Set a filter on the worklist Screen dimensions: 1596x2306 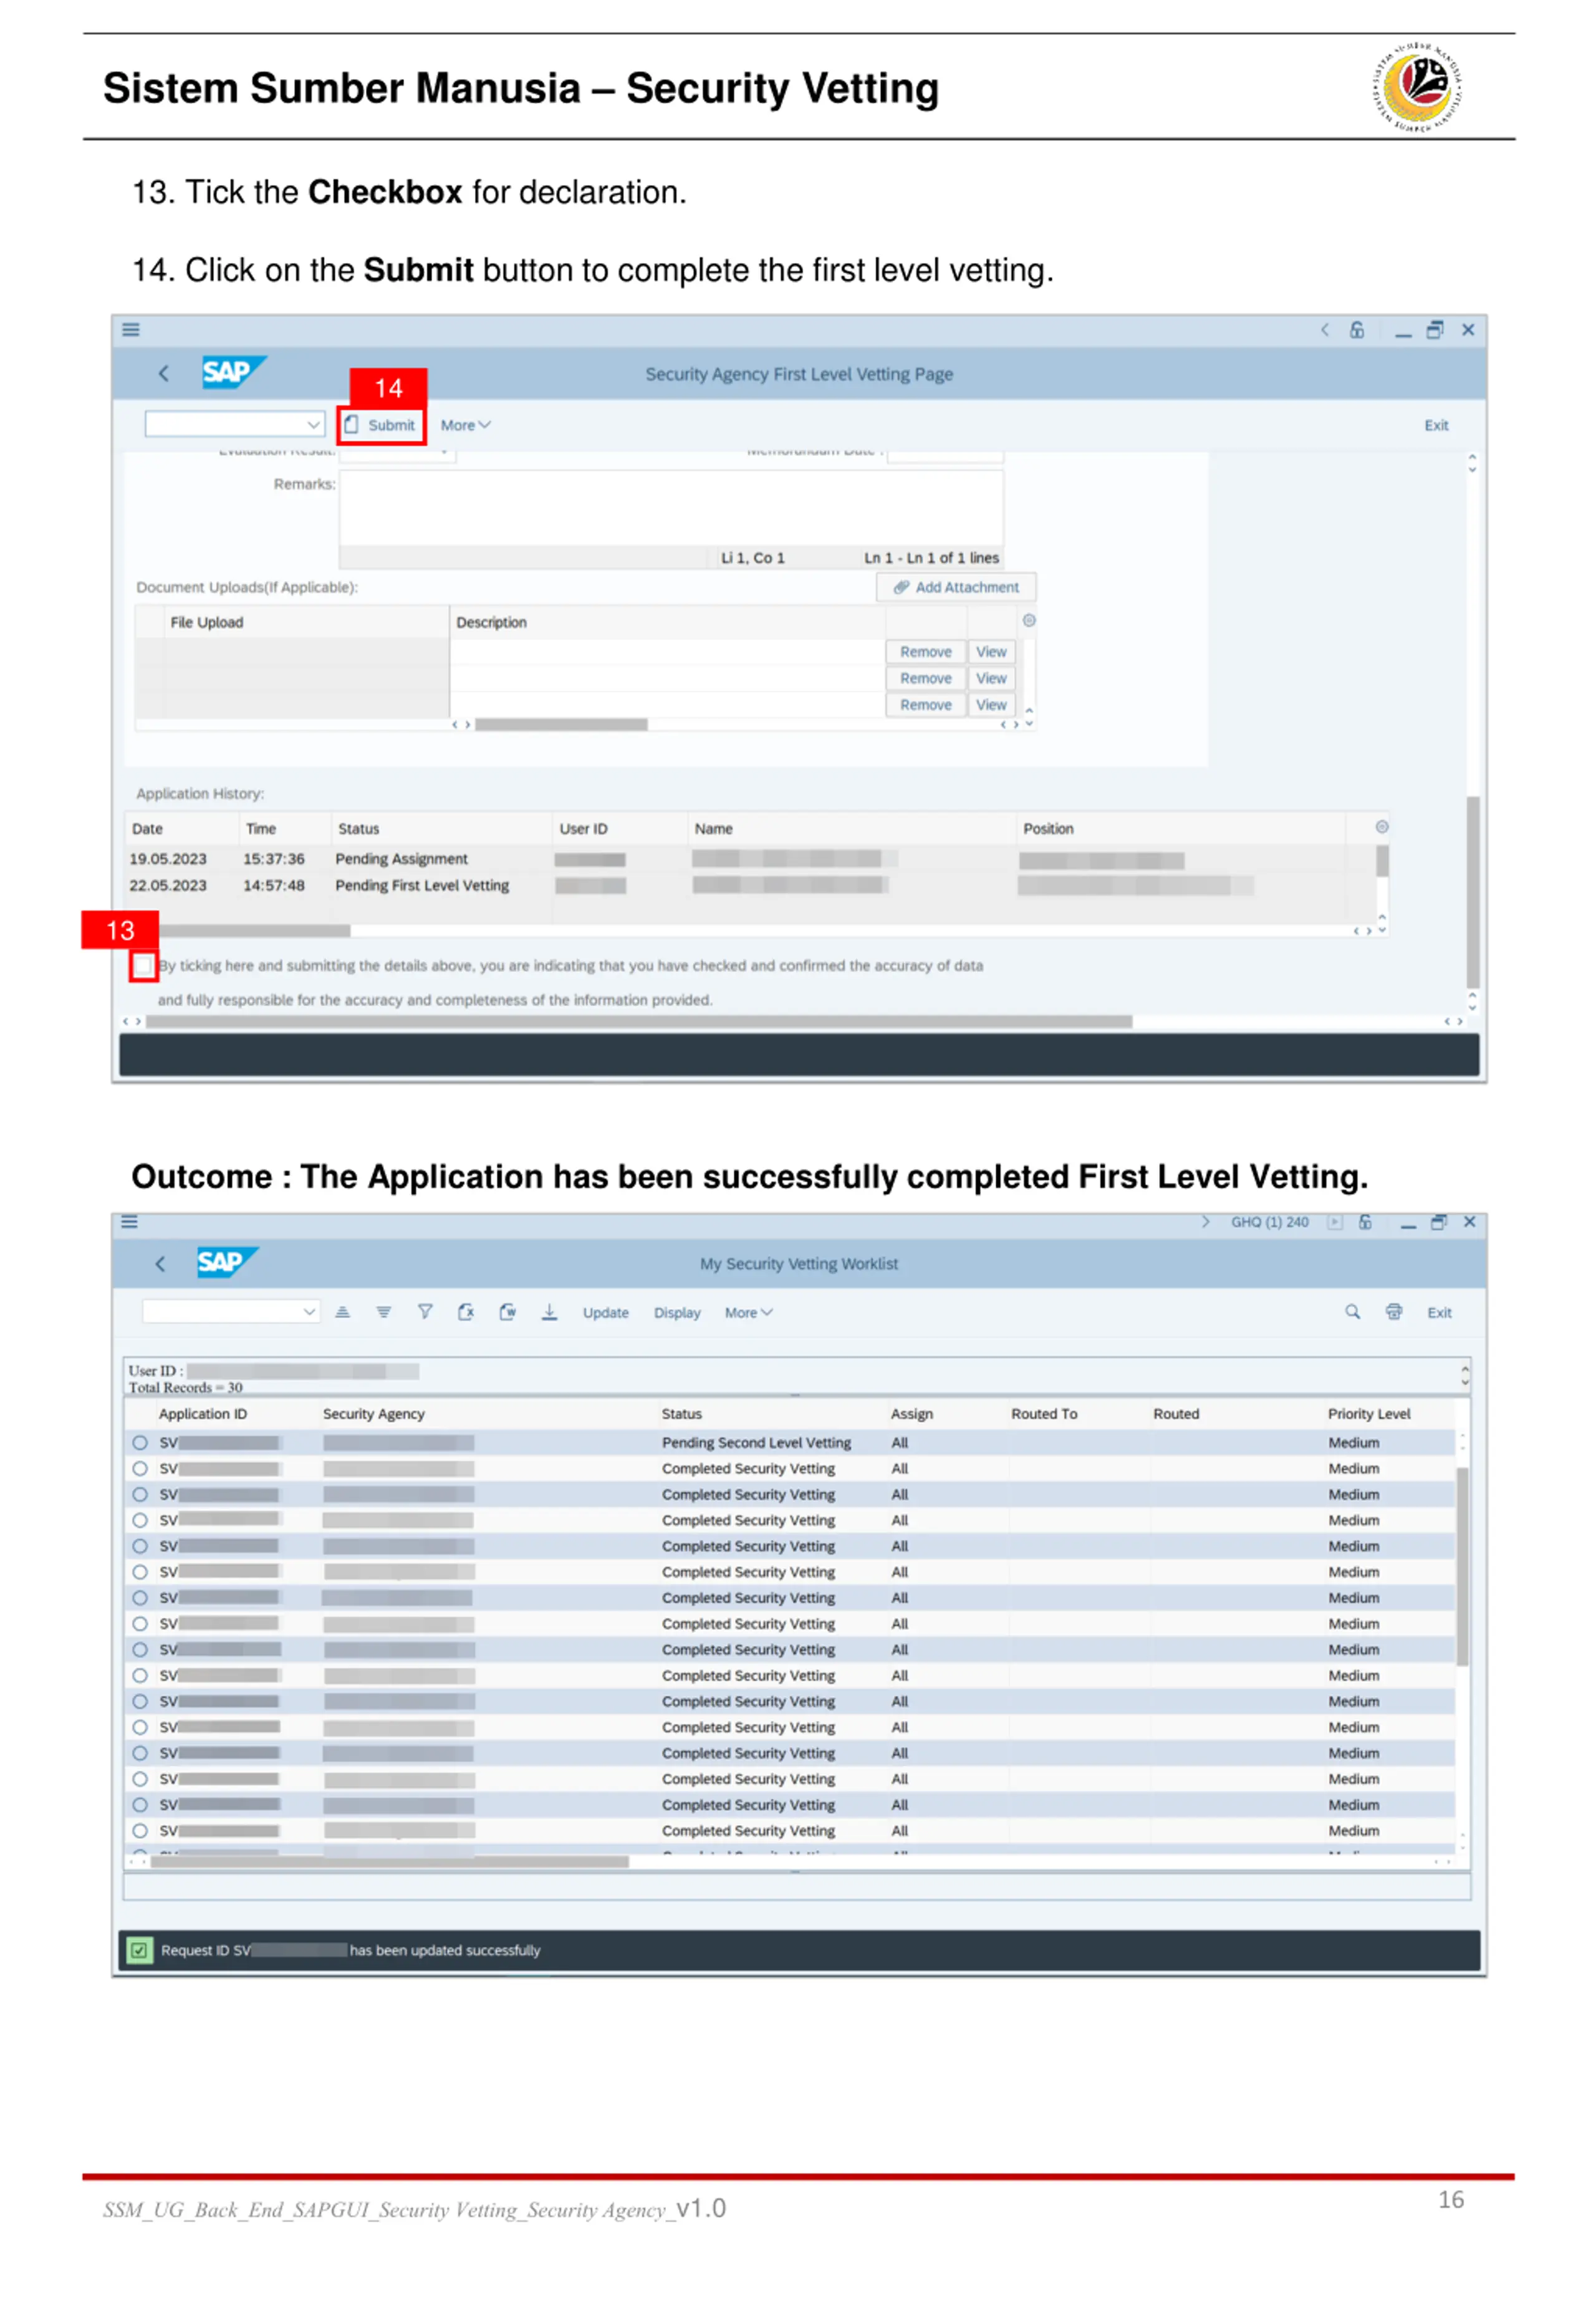(x=425, y=1312)
